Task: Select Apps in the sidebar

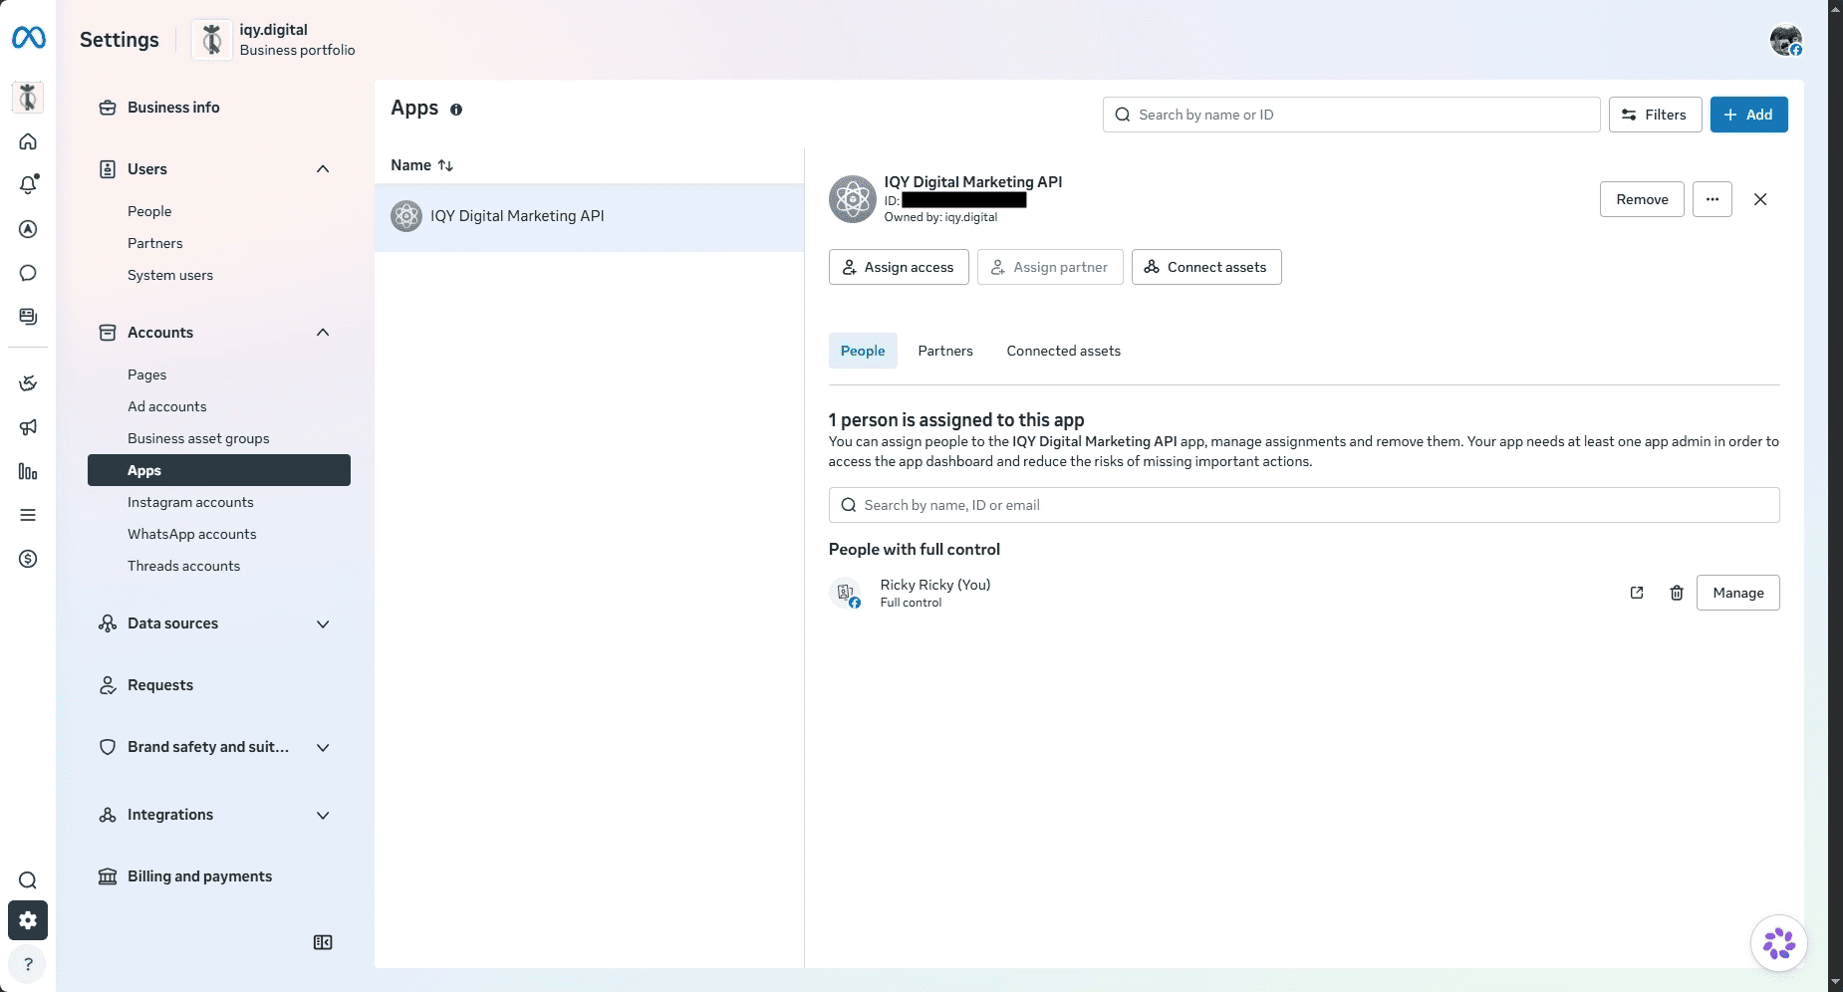Action: pos(219,470)
